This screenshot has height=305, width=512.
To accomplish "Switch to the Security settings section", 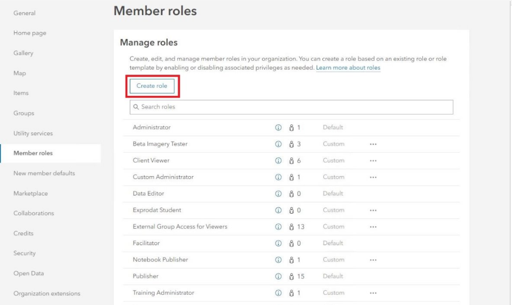I will [x=24, y=253].
